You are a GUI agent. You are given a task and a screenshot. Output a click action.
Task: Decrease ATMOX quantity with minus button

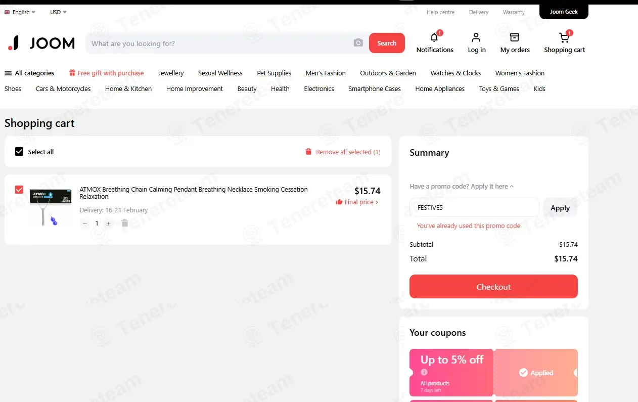(x=85, y=224)
